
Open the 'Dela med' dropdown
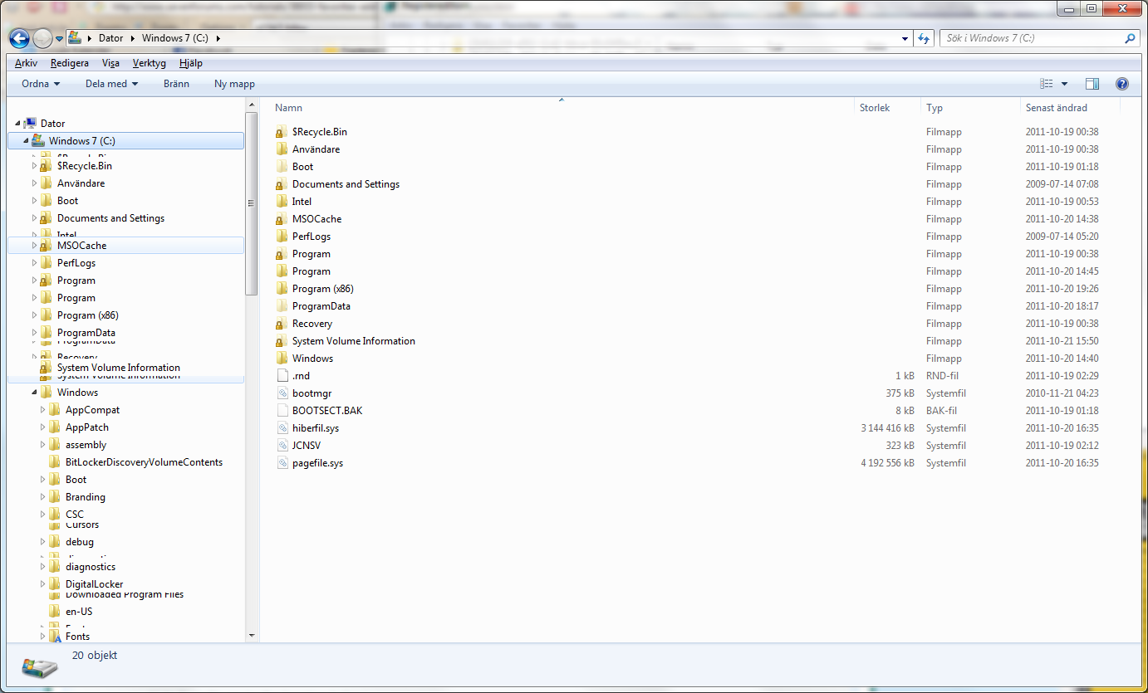(x=111, y=84)
